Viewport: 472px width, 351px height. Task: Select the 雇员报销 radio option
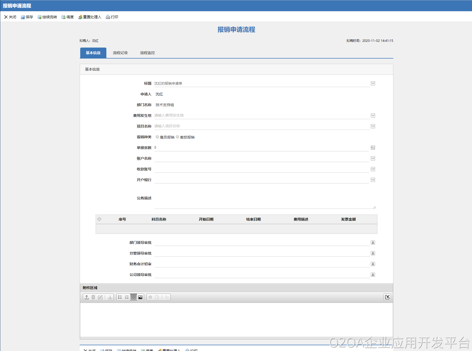coord(157,137)
